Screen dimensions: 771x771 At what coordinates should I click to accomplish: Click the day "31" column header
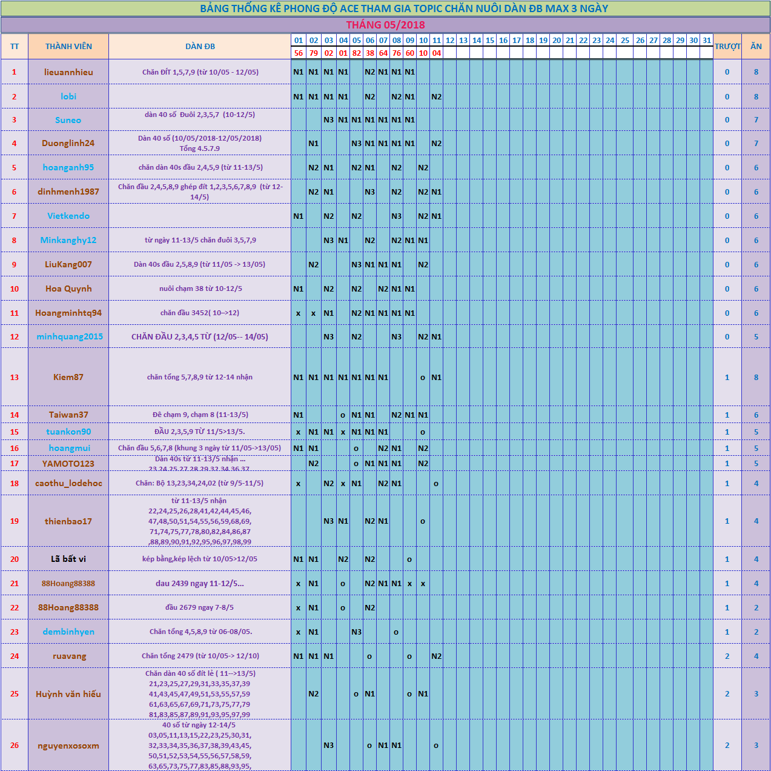707,41
